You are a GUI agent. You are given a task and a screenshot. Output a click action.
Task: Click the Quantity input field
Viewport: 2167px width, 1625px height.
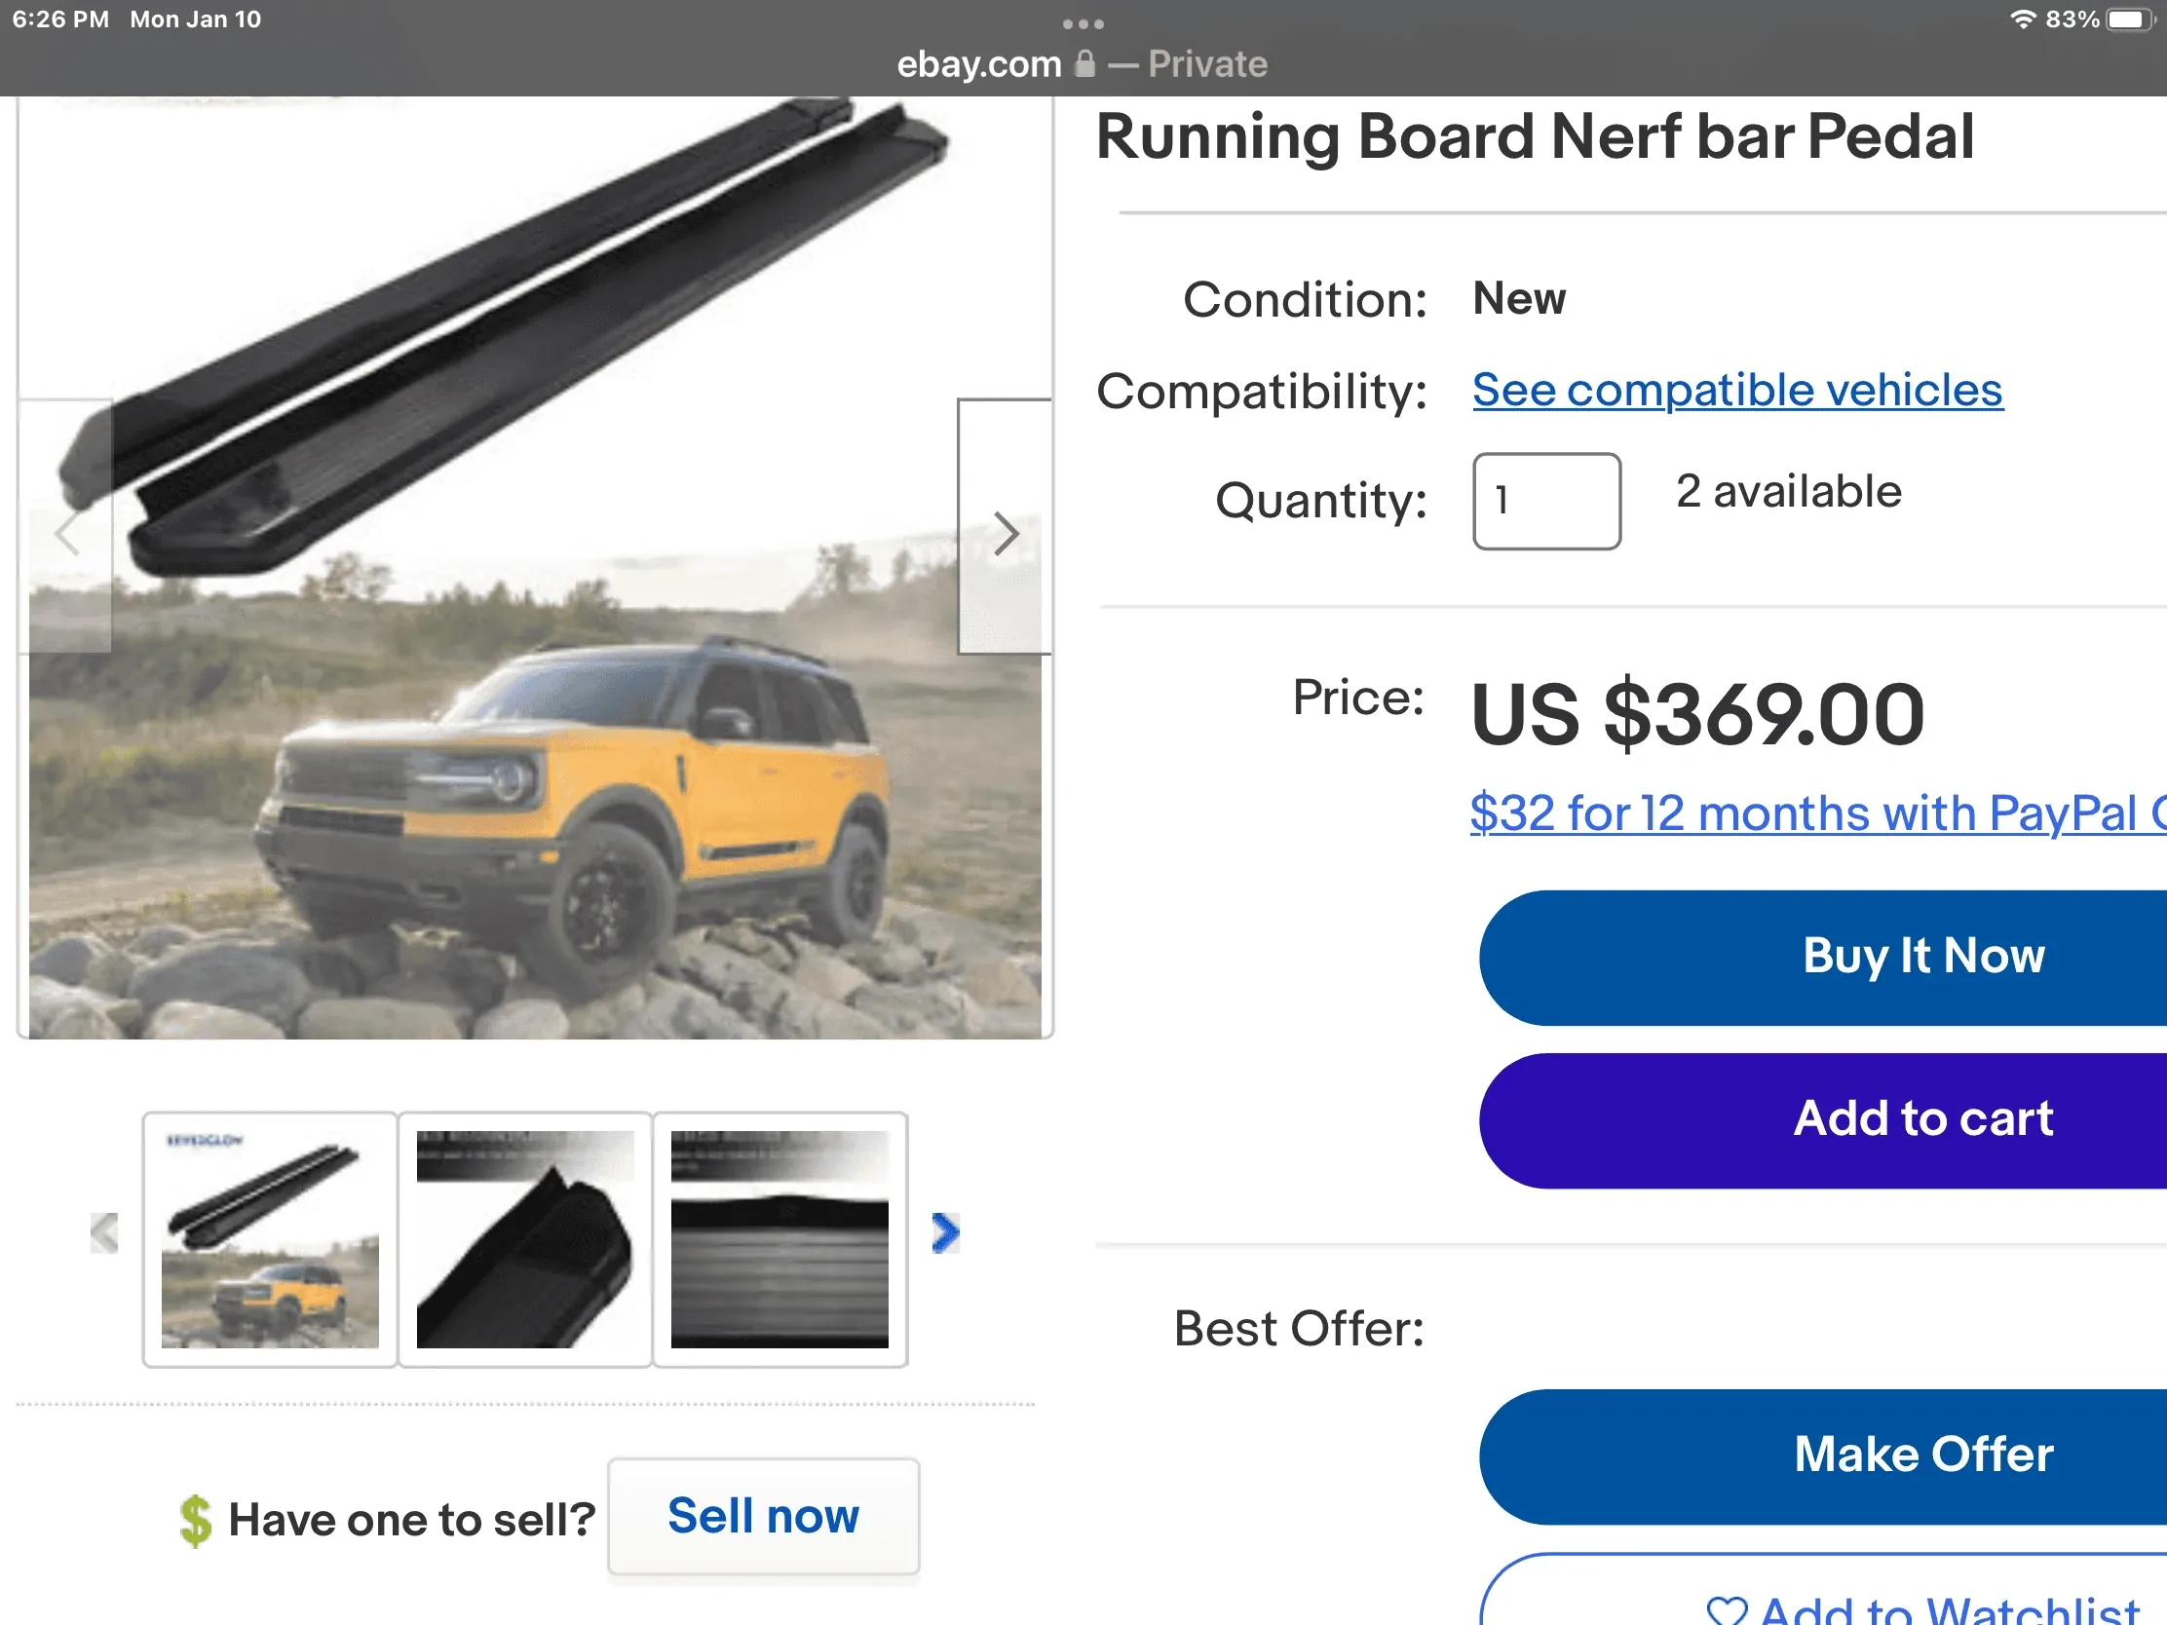(x=1546, y=501)
